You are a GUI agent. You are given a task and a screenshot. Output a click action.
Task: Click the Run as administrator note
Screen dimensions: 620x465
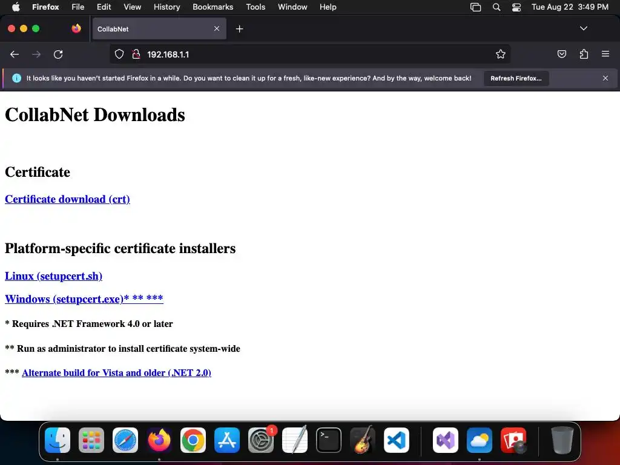point(122,349)
